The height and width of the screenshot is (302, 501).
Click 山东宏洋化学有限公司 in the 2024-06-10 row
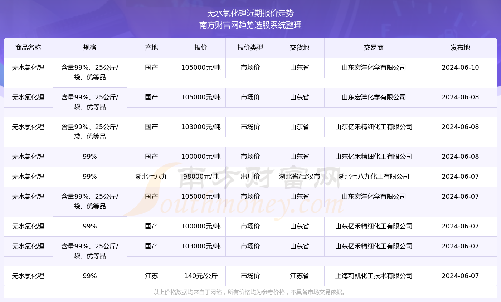(374, 68)
